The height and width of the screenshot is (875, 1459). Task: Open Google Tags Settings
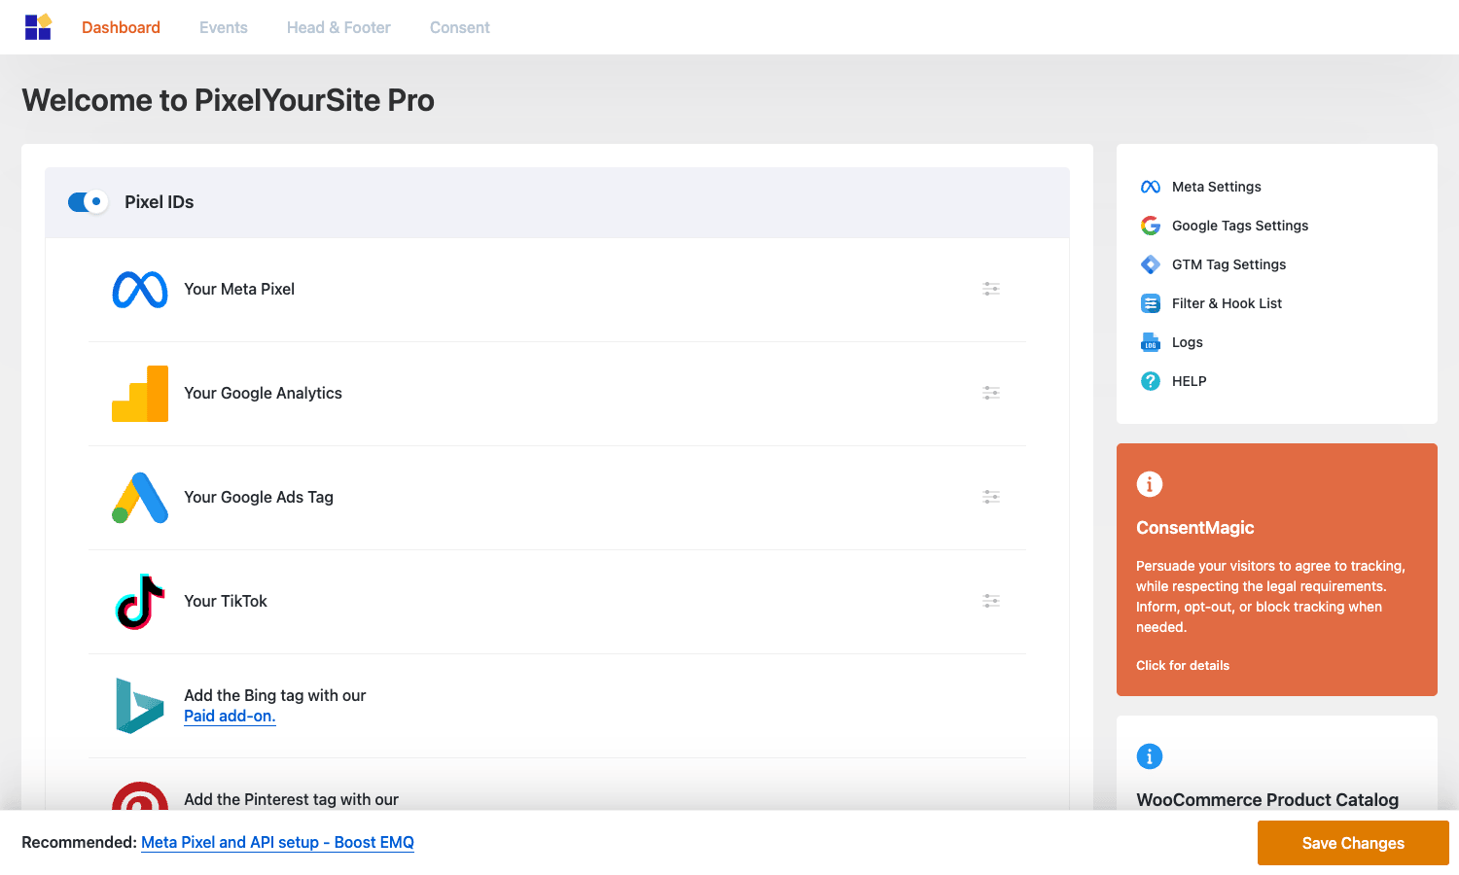click(x=1240, y=226)
